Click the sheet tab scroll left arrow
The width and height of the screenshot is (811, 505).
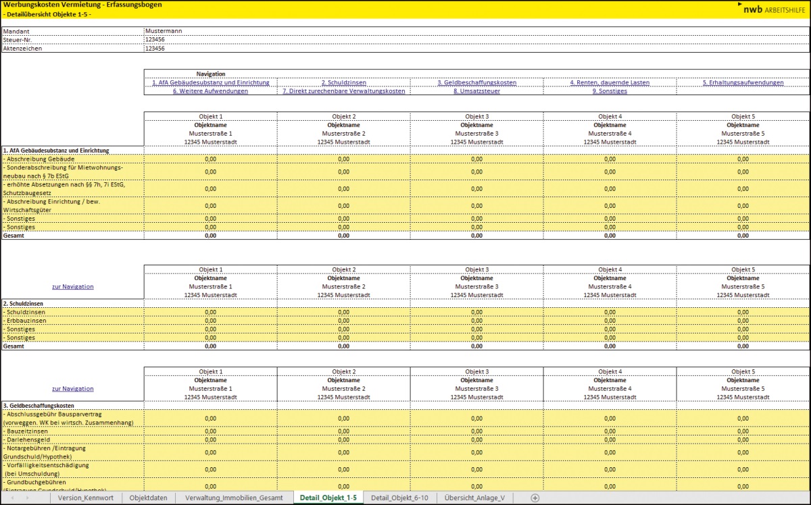(12, 498)
